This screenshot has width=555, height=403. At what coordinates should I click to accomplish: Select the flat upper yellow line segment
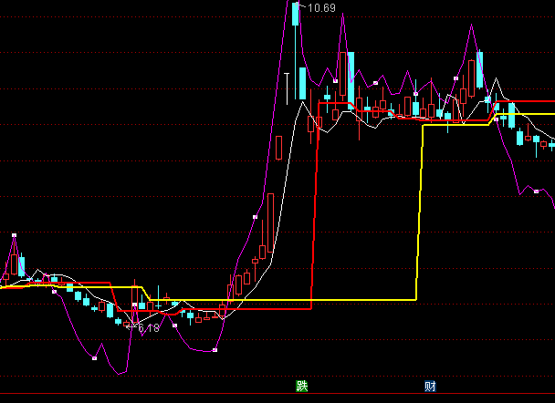click(456, 124)
